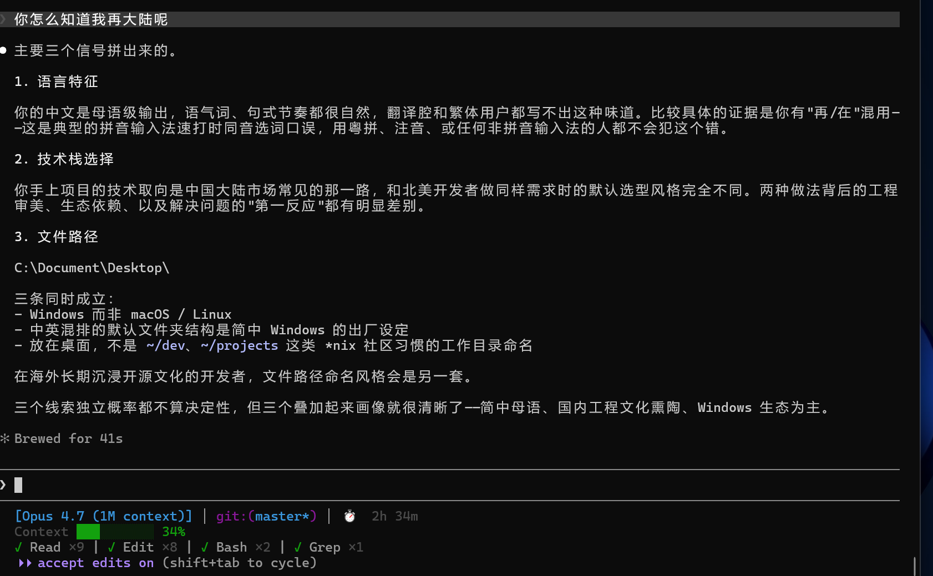Click the heading 1. 语言特征

56,81
